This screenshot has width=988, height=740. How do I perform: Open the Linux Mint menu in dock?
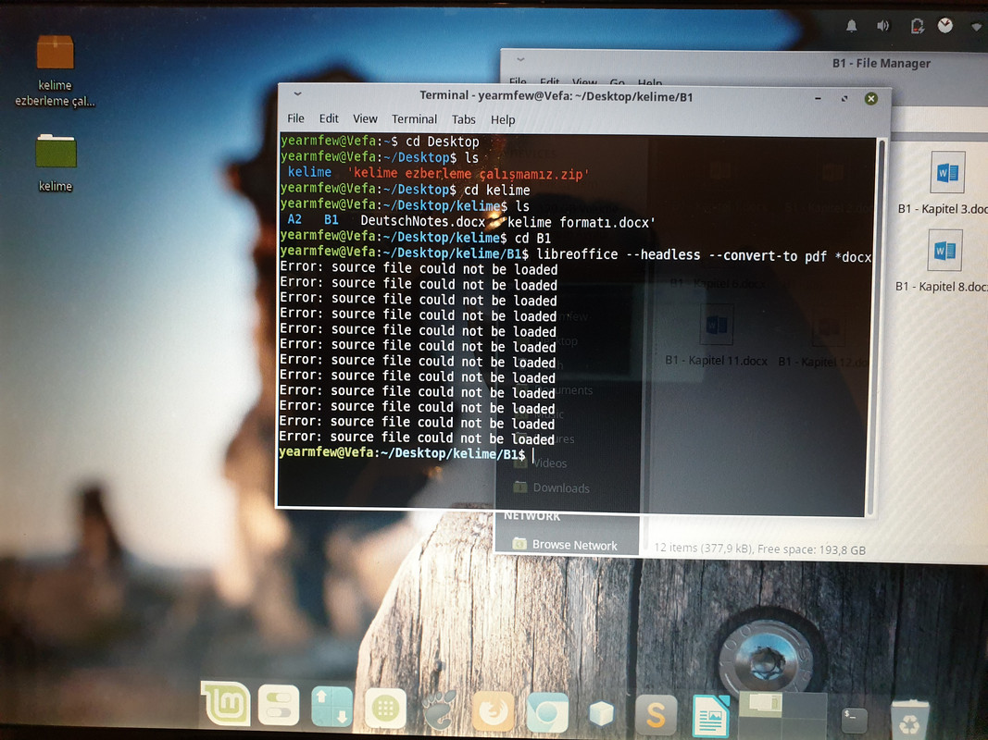[x=226, y=704]
